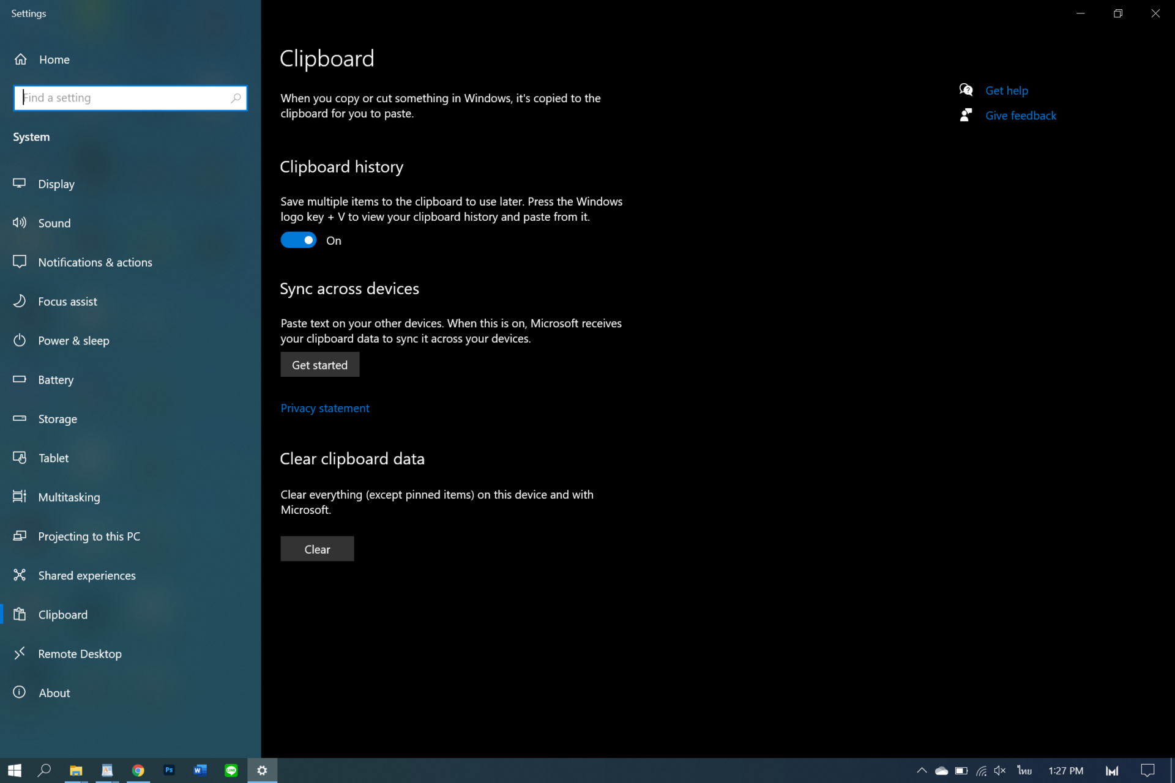Turn off the Clipboard history toggle
The width and height of the screenshot is (1175, 783).
pyautogui.click(x=298, y=240)
